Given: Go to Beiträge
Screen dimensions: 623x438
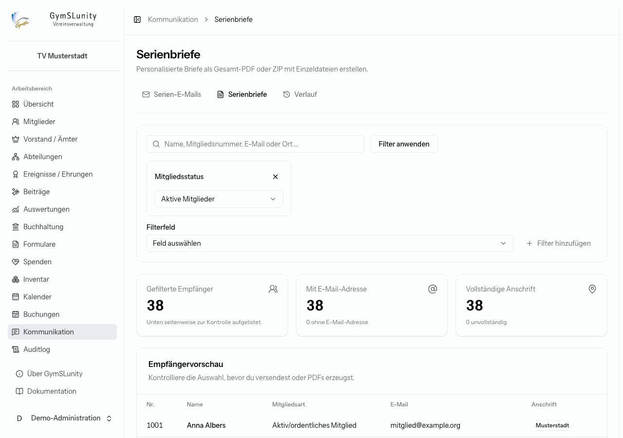Looking at the screenshot, I should (62, 192).
